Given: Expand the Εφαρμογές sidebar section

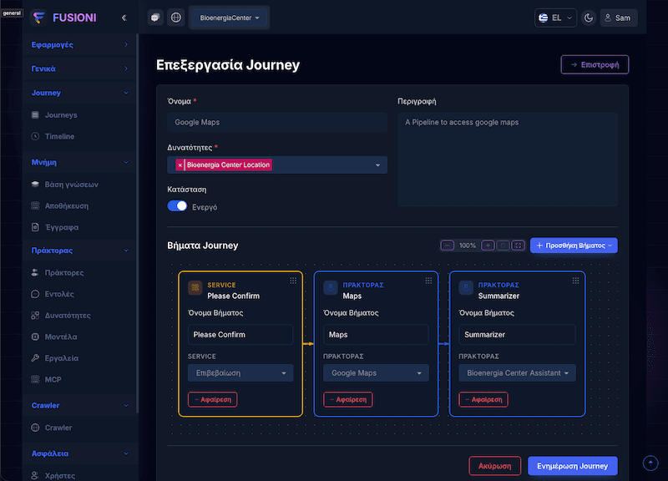Looking at the screenshot, I should pos(79,45).
